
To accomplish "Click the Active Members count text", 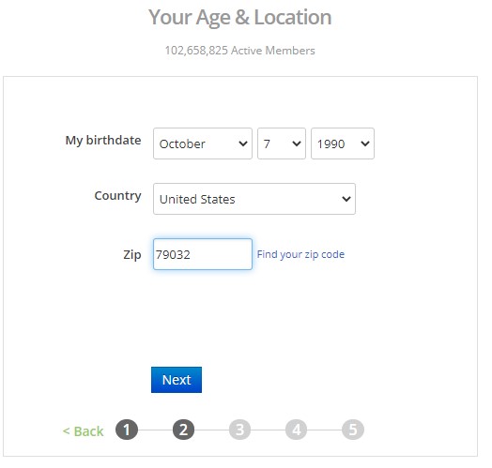I will (239, 51).
